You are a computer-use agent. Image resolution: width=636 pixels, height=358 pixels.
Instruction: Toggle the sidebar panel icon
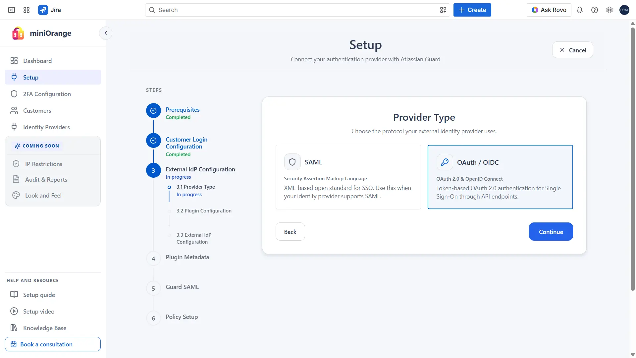point(12,10)
